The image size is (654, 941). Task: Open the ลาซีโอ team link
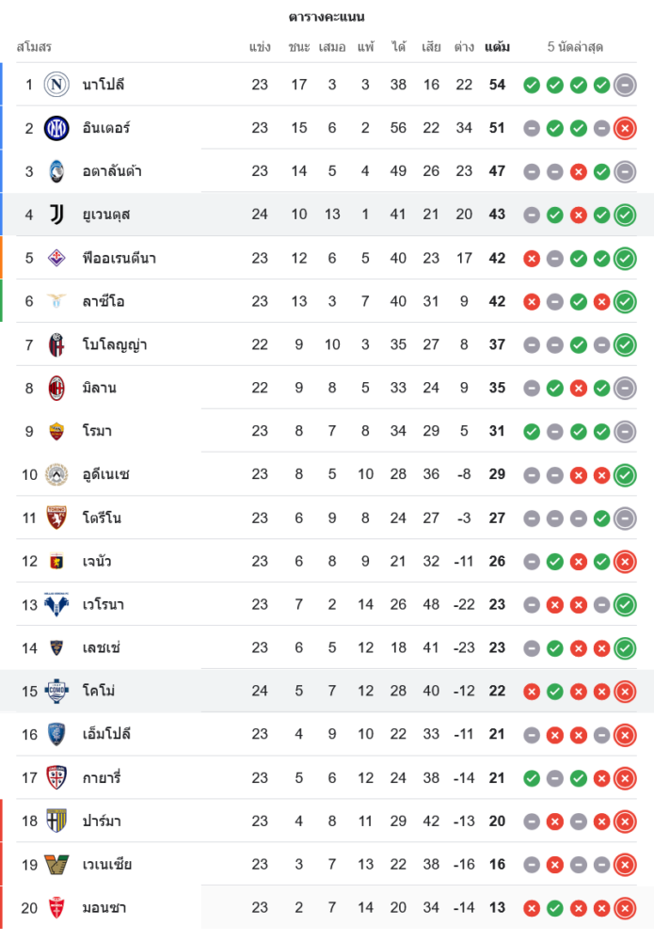(x=104, y=301)
